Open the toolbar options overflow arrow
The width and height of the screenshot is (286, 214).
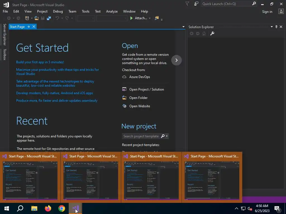(x=162, y=19)
